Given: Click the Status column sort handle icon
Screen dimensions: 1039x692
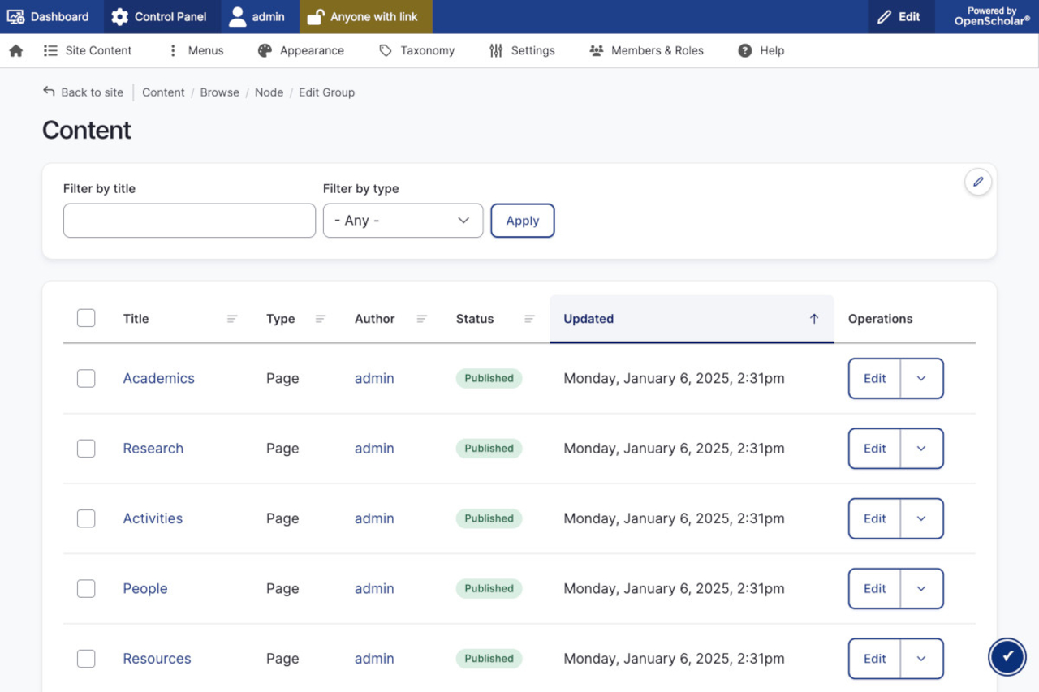Looking at the screenshot, I should (529, 319).
